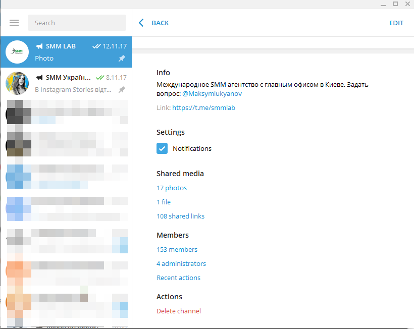Click the back arrow chevron icon

point(141,23)
